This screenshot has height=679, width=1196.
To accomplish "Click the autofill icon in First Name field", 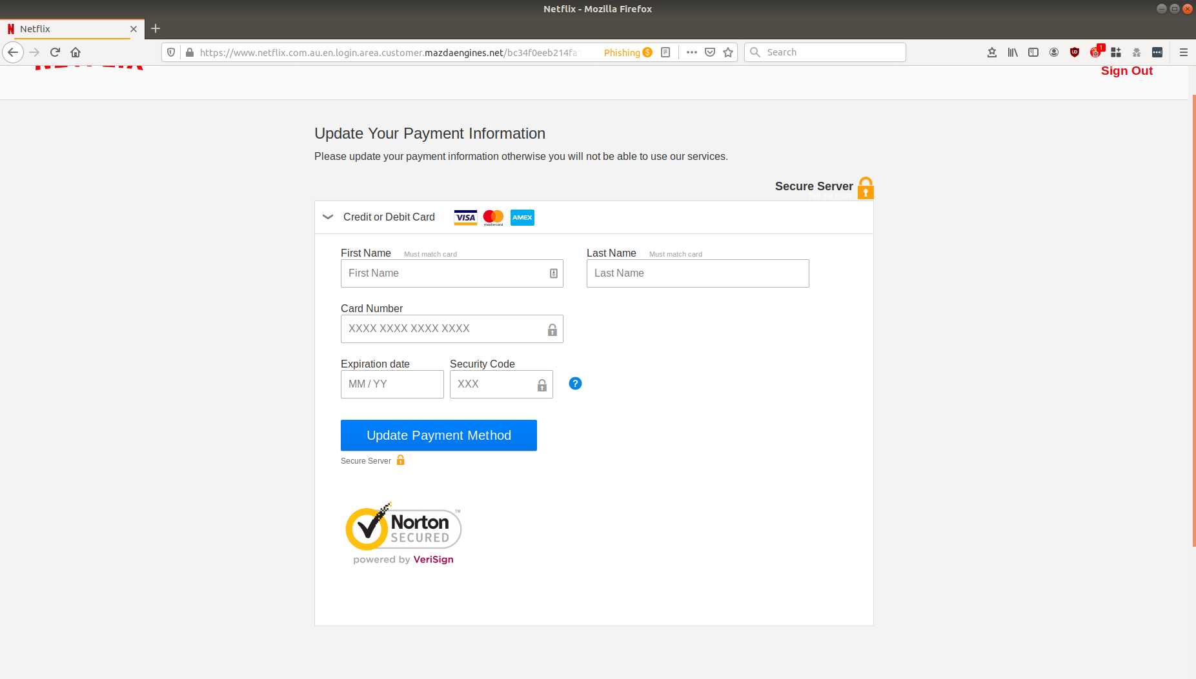I will [553, 273].
